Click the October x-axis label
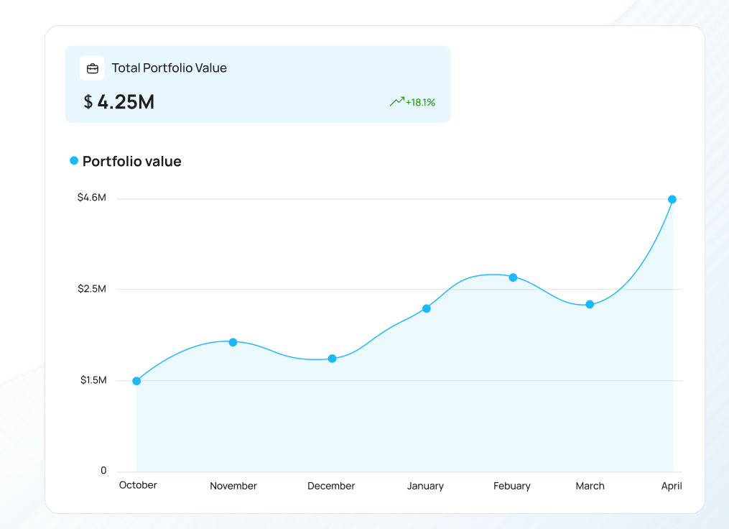Image resolution: width=729 pixels, height=529 pixels. [138, 485]
